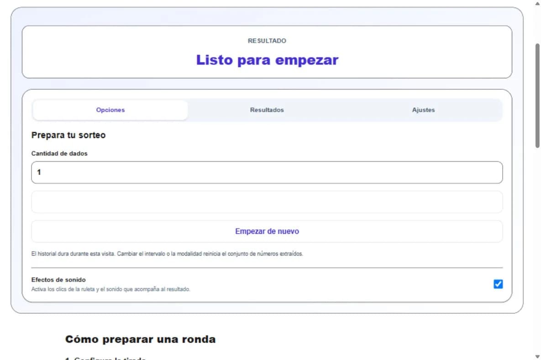
Task: Click the 'RESULTADO' caption text
Action: (267, 41)
